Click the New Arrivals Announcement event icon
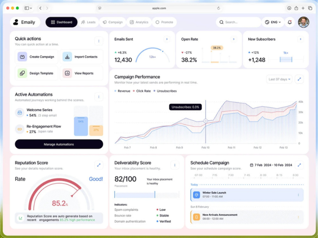This screenshot has height=238, width=318. (x=196, y=217)
